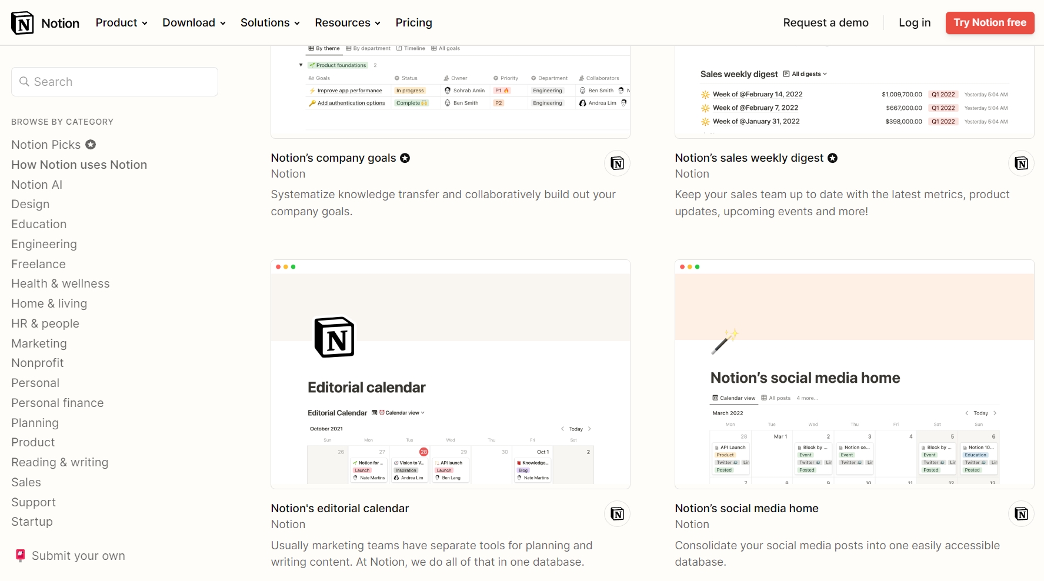
Task: Click creator avatar beside Notion's social media home
Action: pos(1021,514)
